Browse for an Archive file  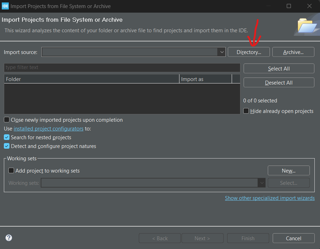293,52
